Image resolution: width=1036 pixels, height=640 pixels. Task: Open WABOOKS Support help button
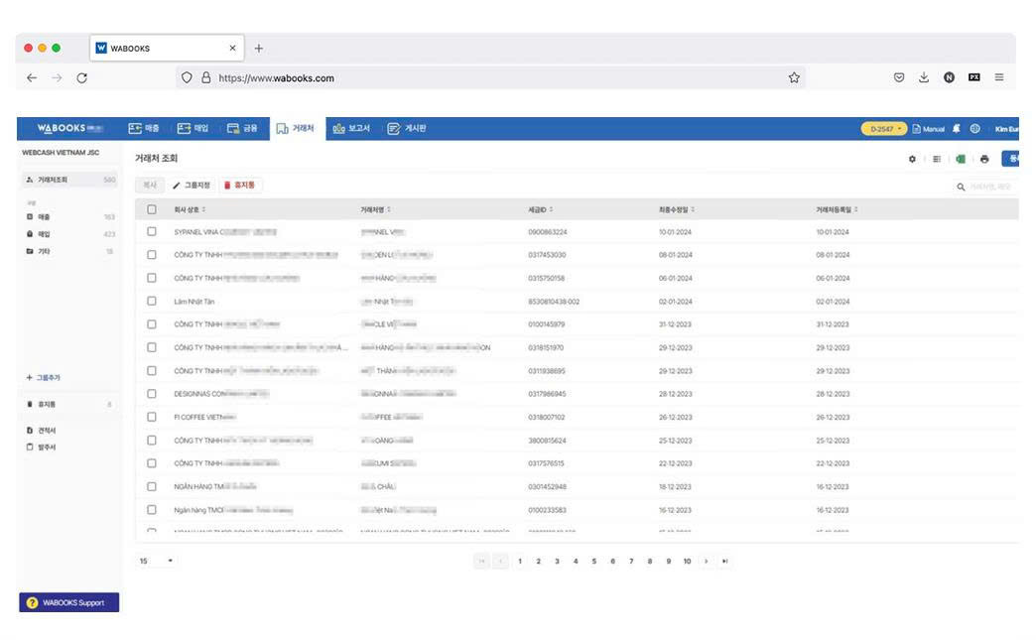pos(68,602)
